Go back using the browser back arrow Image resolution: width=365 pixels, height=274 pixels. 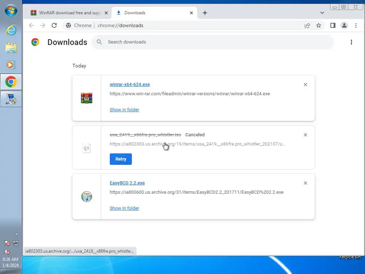(31, 25)
